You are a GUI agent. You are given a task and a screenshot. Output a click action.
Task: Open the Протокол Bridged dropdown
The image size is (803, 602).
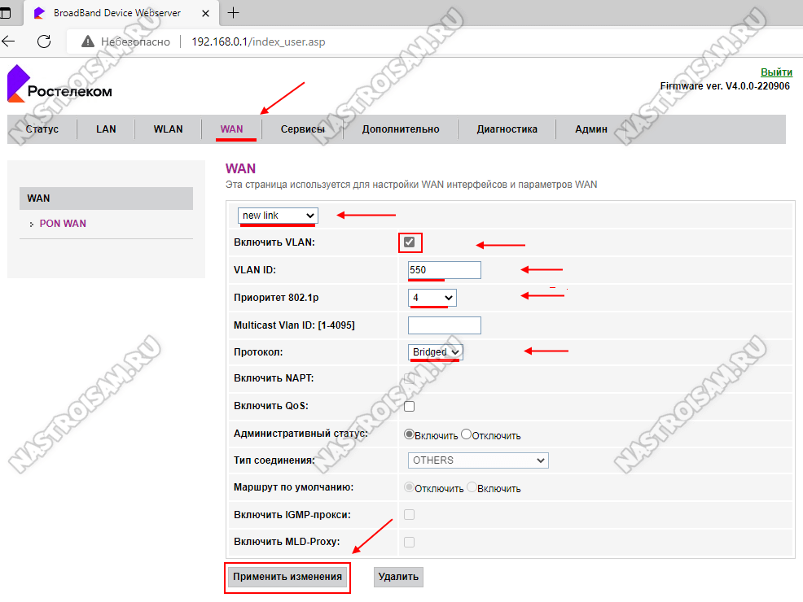click(435, 351)
